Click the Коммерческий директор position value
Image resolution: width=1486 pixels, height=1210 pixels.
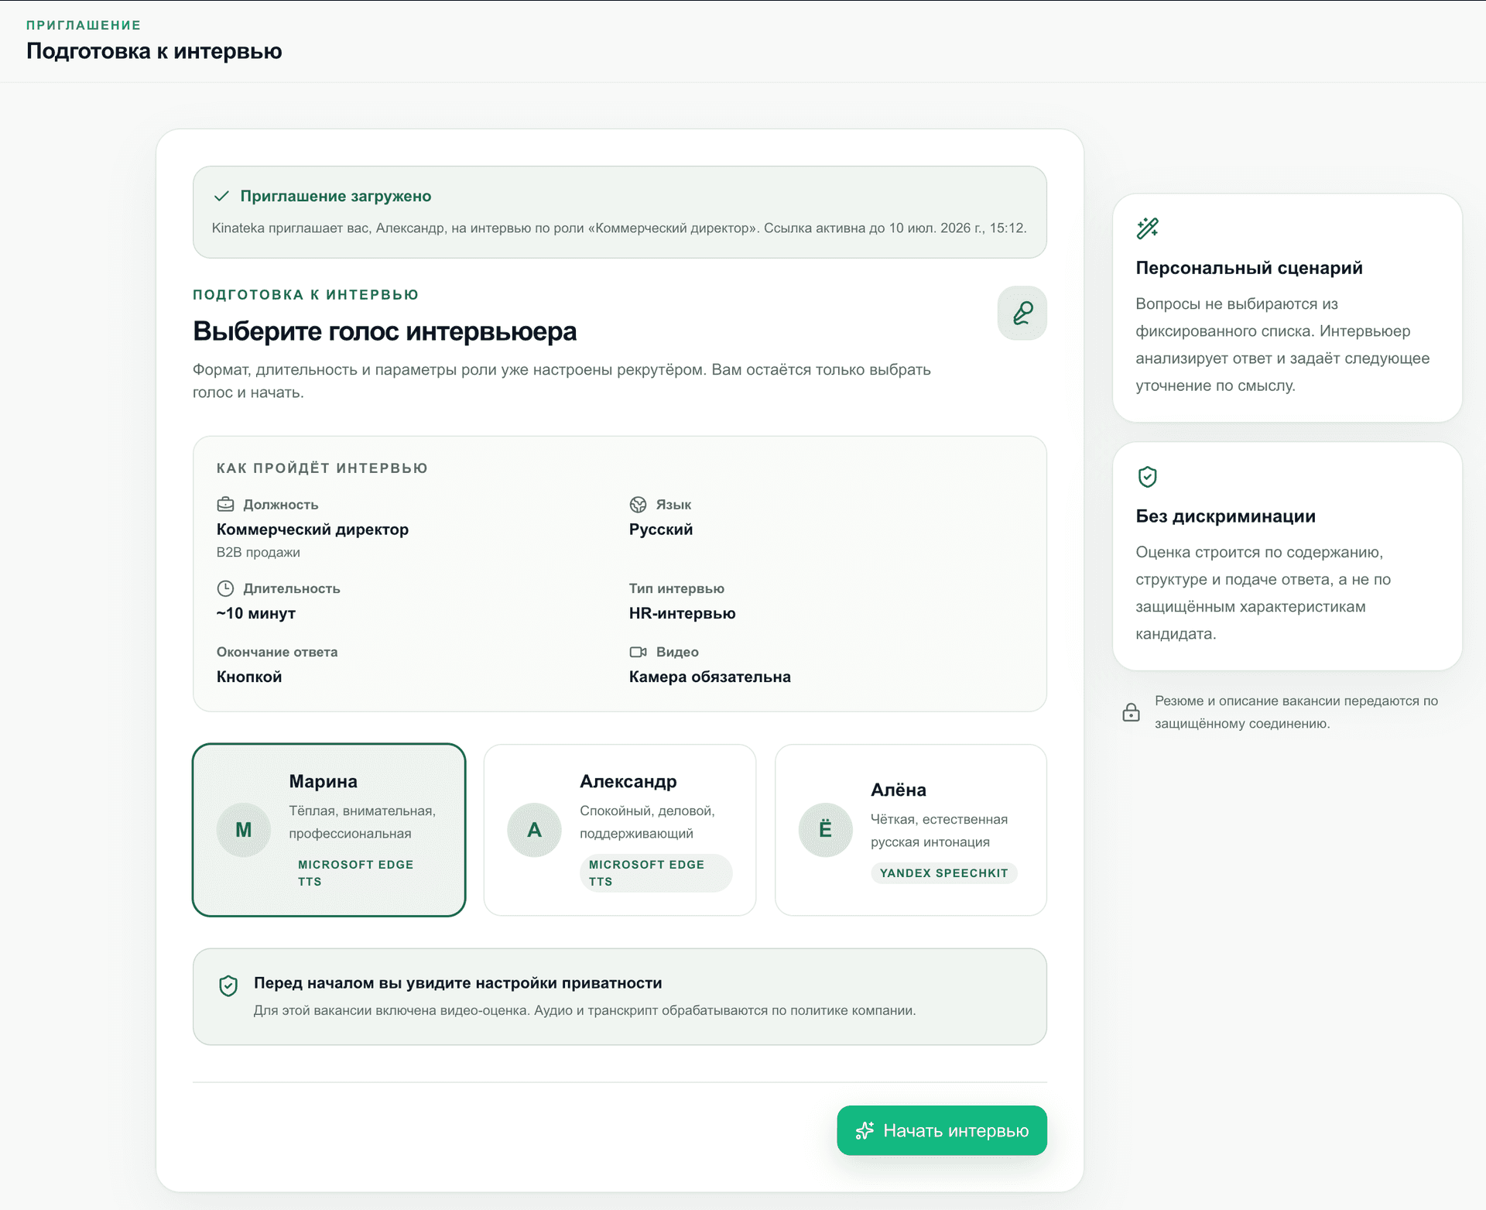tap(313, 530)
